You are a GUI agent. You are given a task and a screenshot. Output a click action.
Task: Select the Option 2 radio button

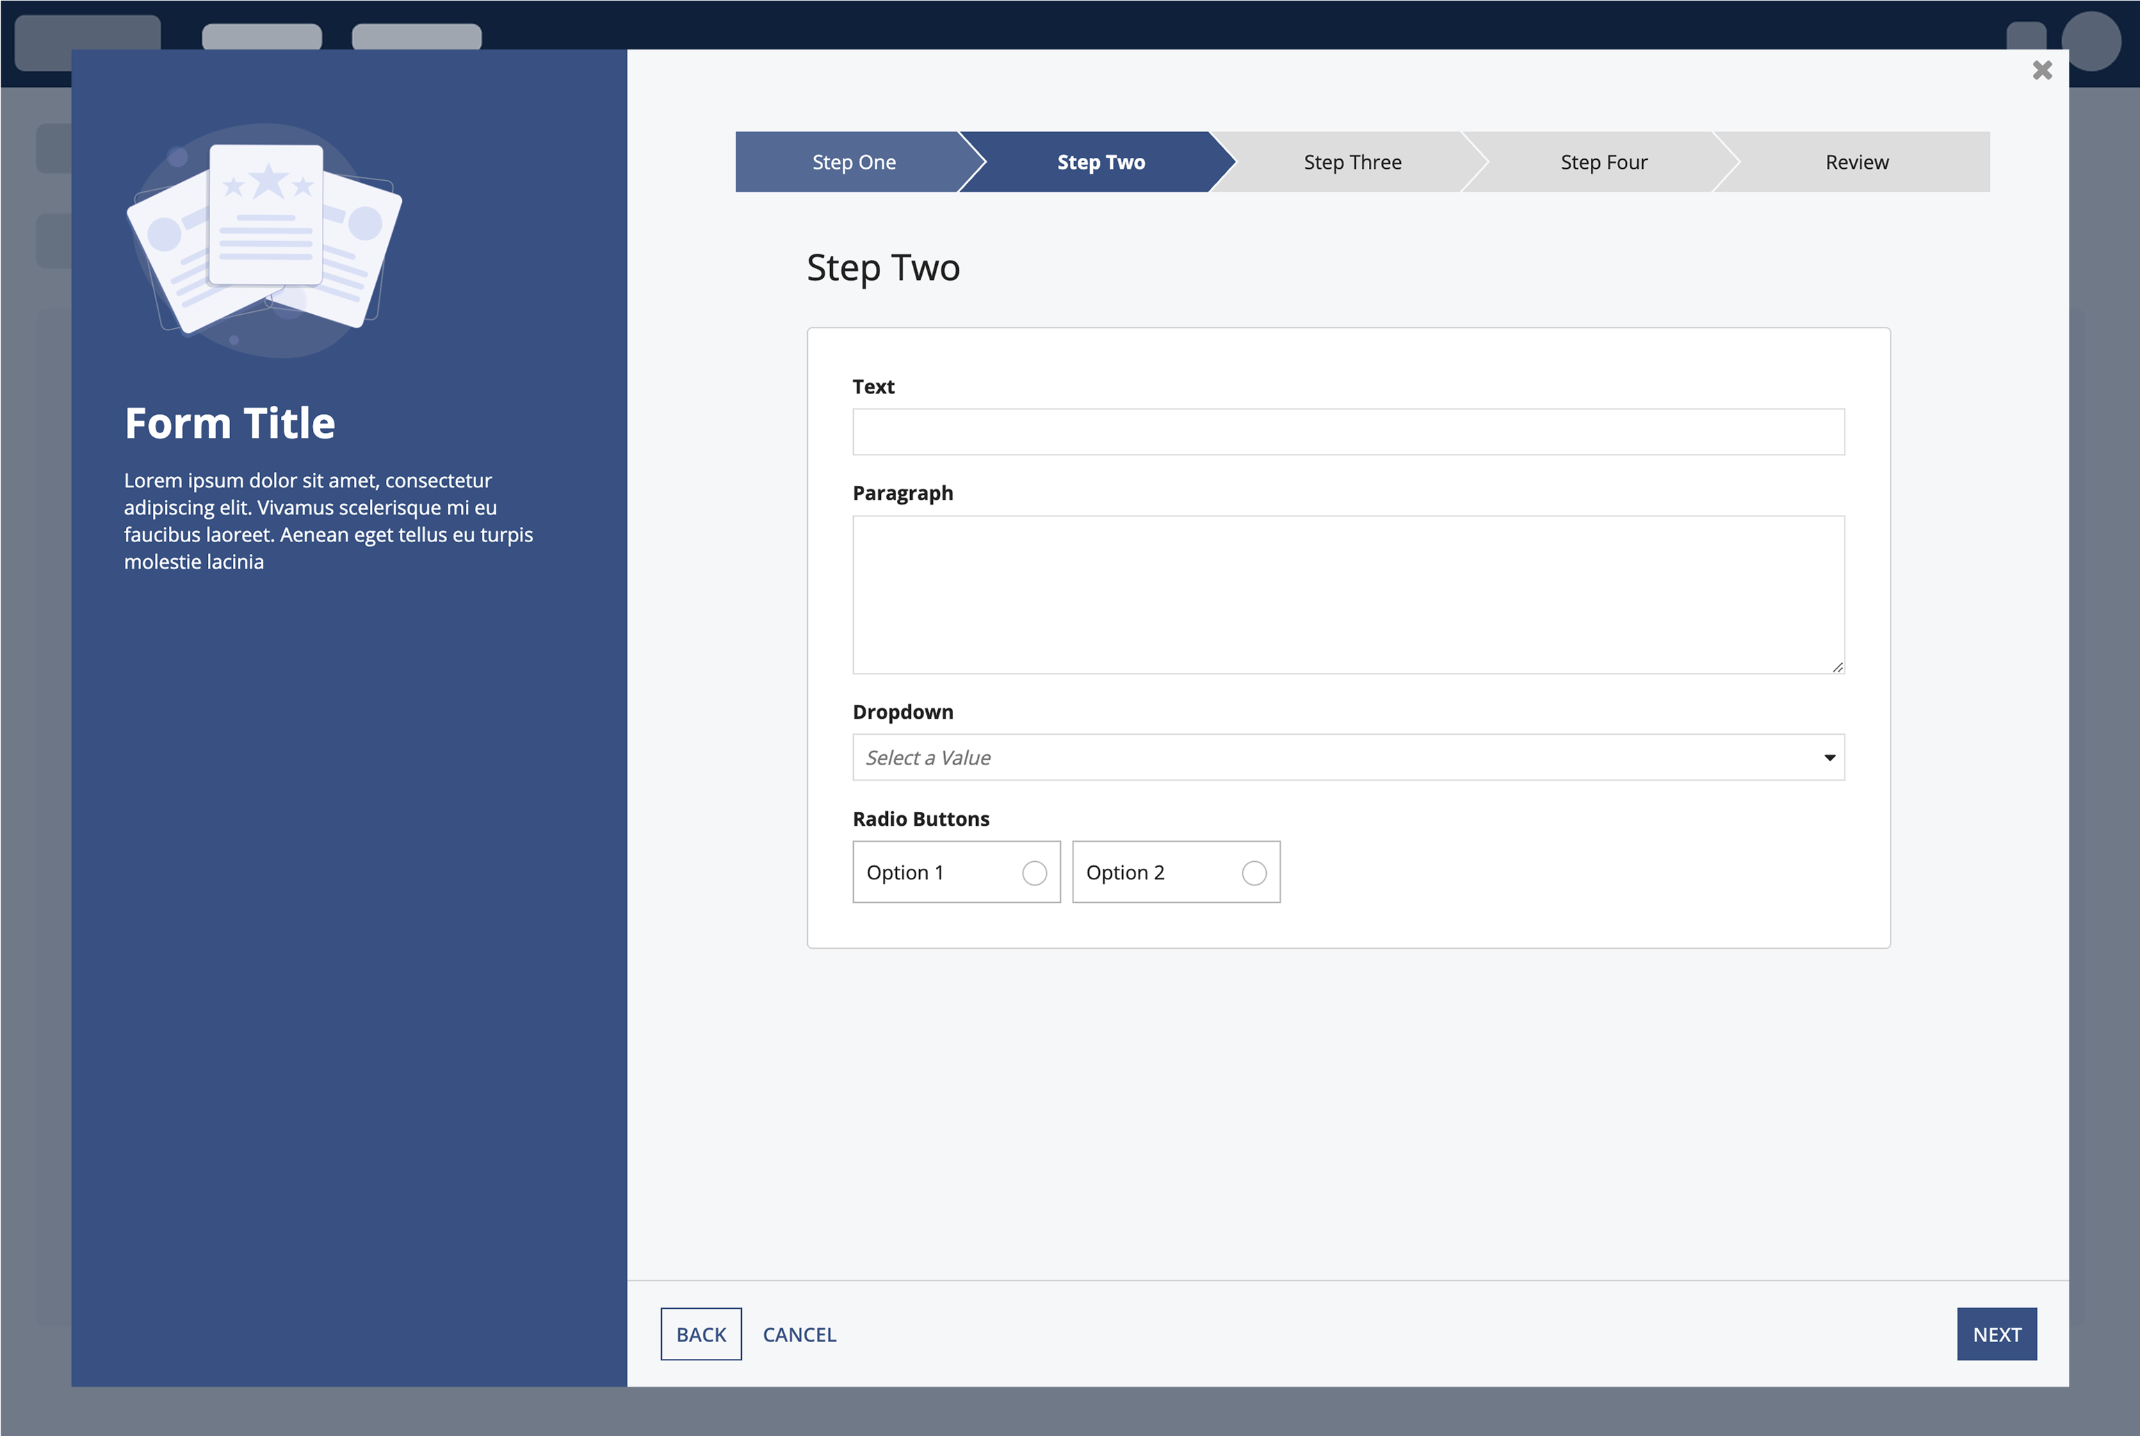tap(1254, 873)
